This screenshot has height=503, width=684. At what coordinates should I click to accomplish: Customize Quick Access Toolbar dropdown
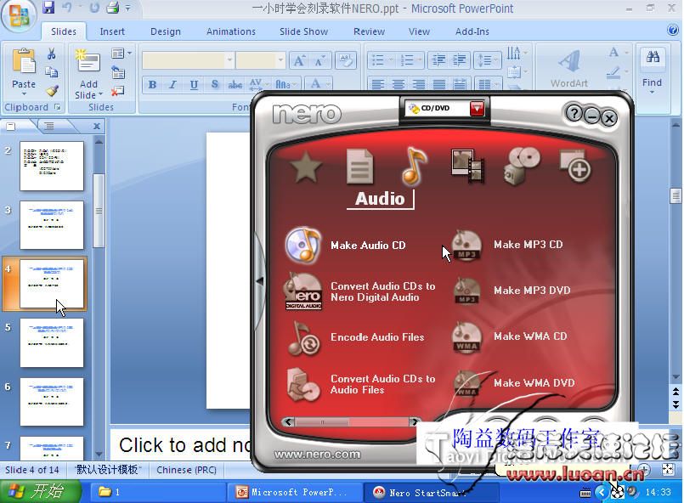tap(127, 8)
